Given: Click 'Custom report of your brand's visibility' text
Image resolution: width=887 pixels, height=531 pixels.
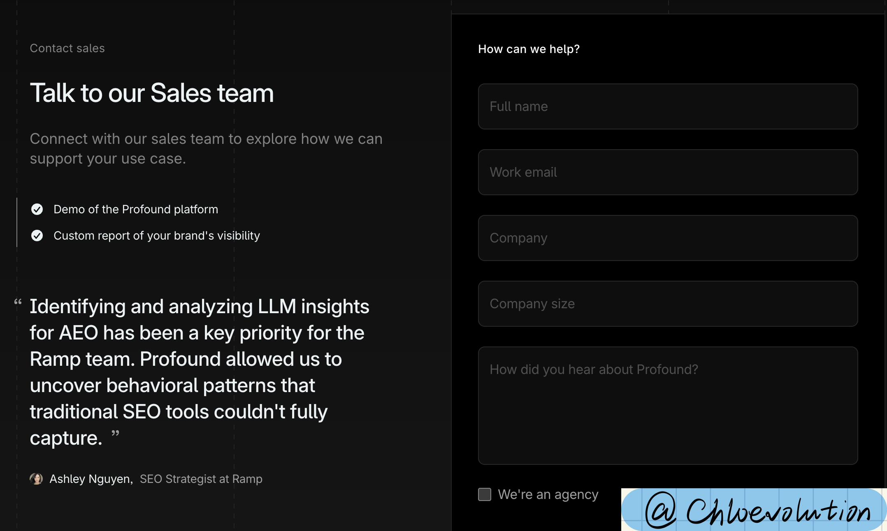Looking at the screenshot, I should (157, 235).
